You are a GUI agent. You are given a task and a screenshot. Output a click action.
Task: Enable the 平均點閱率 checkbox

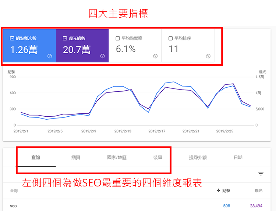pyautogui.click(x=118, y=38)
